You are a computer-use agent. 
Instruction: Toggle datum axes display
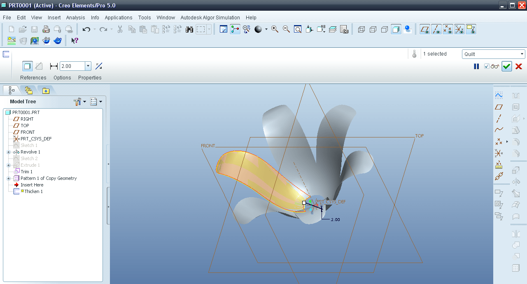click(436, 29)
